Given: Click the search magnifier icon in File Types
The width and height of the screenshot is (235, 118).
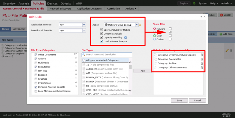Looking at the screenshot, I should [84, 55].
